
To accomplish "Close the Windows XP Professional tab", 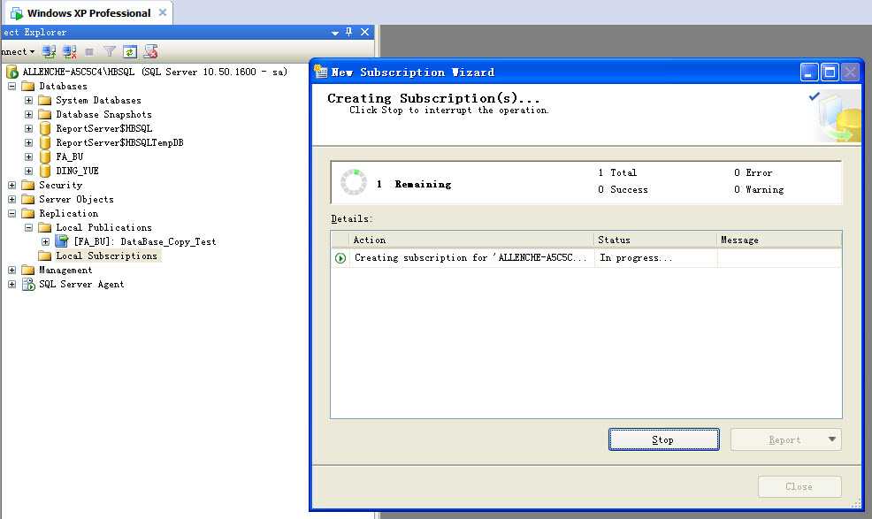I will (163, 12).
